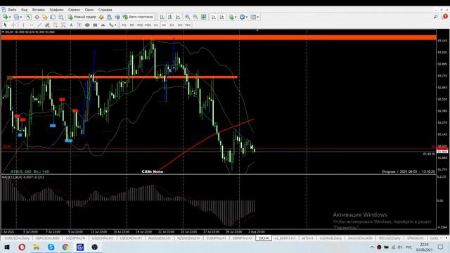Select the Horizontal Line tool

point(32,25)
